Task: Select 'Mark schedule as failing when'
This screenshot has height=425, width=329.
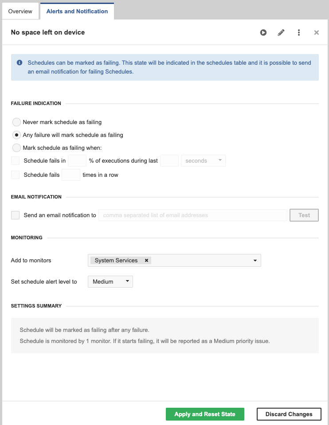Action: (x=16, y=147)
